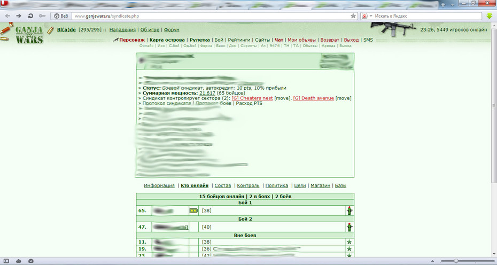The image size is (497, 265).
Task: Open the password wand key icon
Action: coord(42,16)
